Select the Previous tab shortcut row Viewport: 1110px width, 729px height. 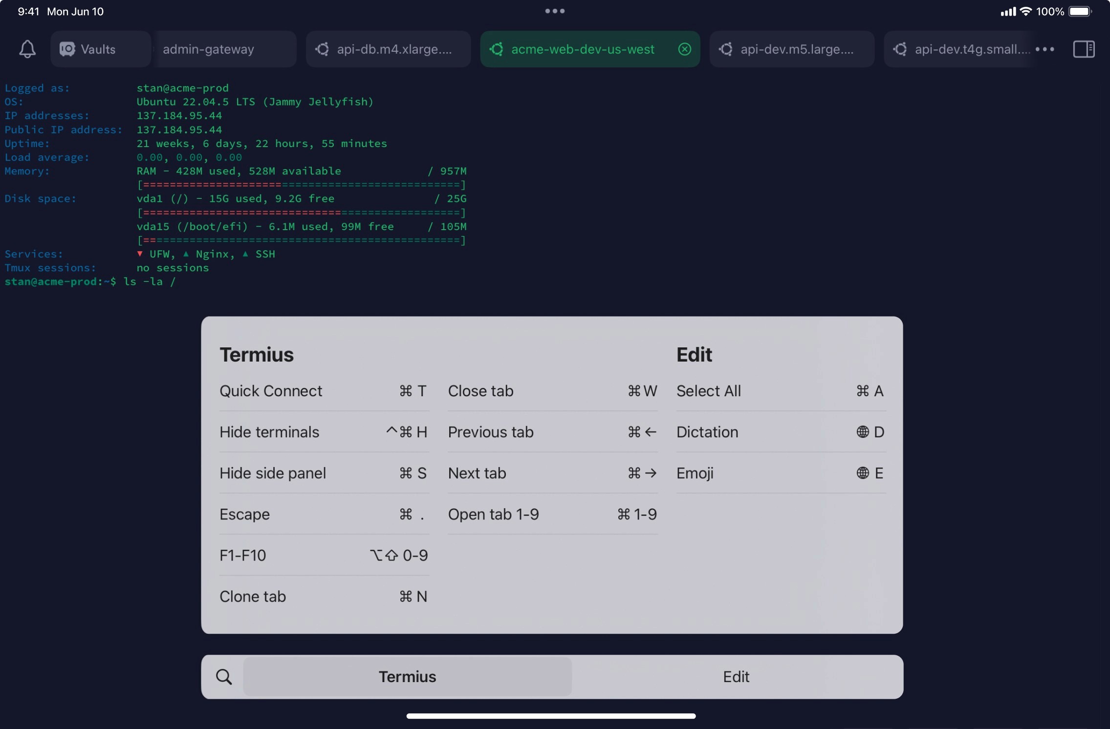pyautogui.click(x=552, y=432)
